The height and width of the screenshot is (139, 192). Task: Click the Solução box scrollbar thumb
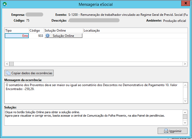(185, 117)
